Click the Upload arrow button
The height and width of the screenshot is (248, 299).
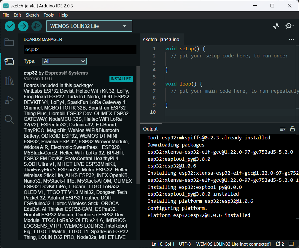click(23, 26)
